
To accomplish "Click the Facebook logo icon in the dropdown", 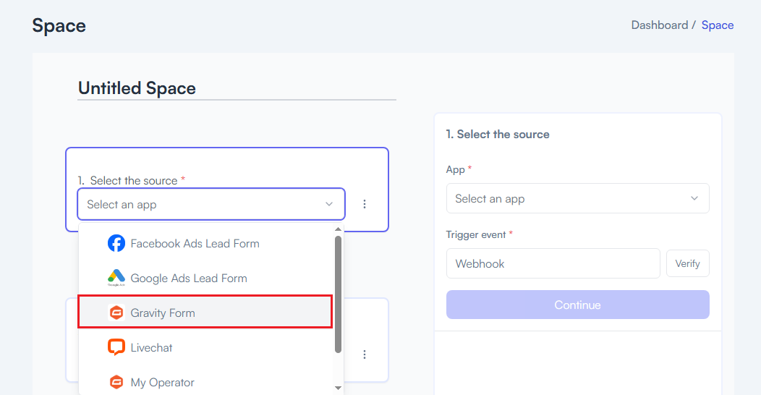I will point(116,243).
